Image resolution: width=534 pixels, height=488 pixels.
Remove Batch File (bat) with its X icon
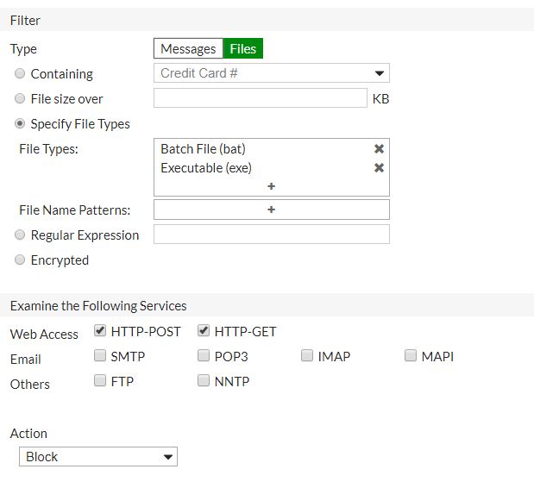379,149
